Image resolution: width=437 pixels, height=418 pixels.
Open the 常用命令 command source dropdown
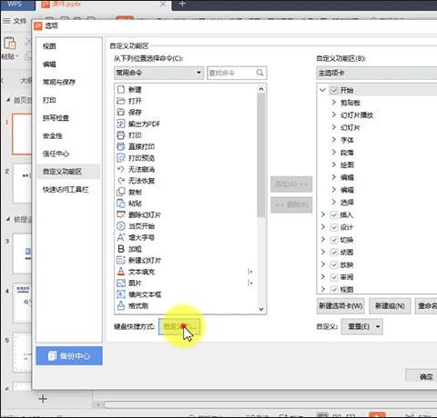pos(158,73)
